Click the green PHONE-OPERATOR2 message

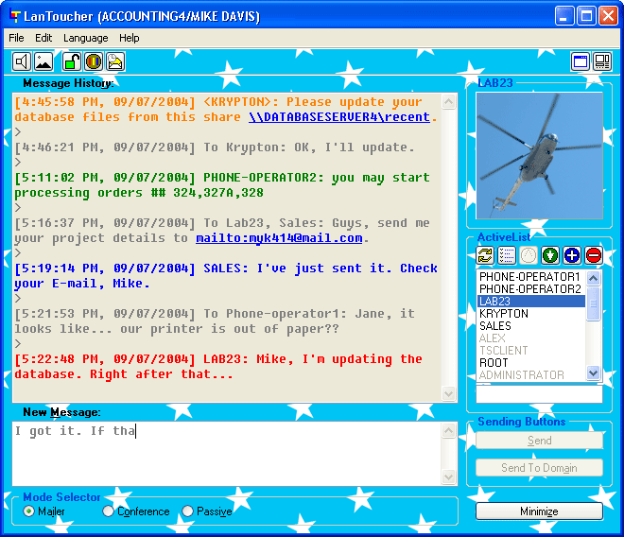222,185
